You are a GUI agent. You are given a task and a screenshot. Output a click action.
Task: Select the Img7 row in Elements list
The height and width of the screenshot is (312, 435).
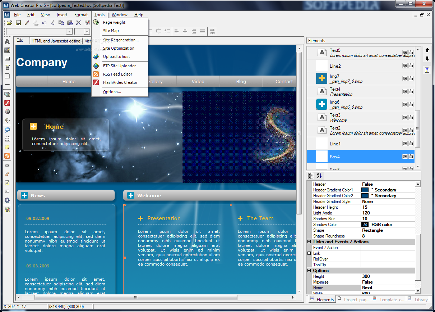pyautogui.click(x=361, y=79)
